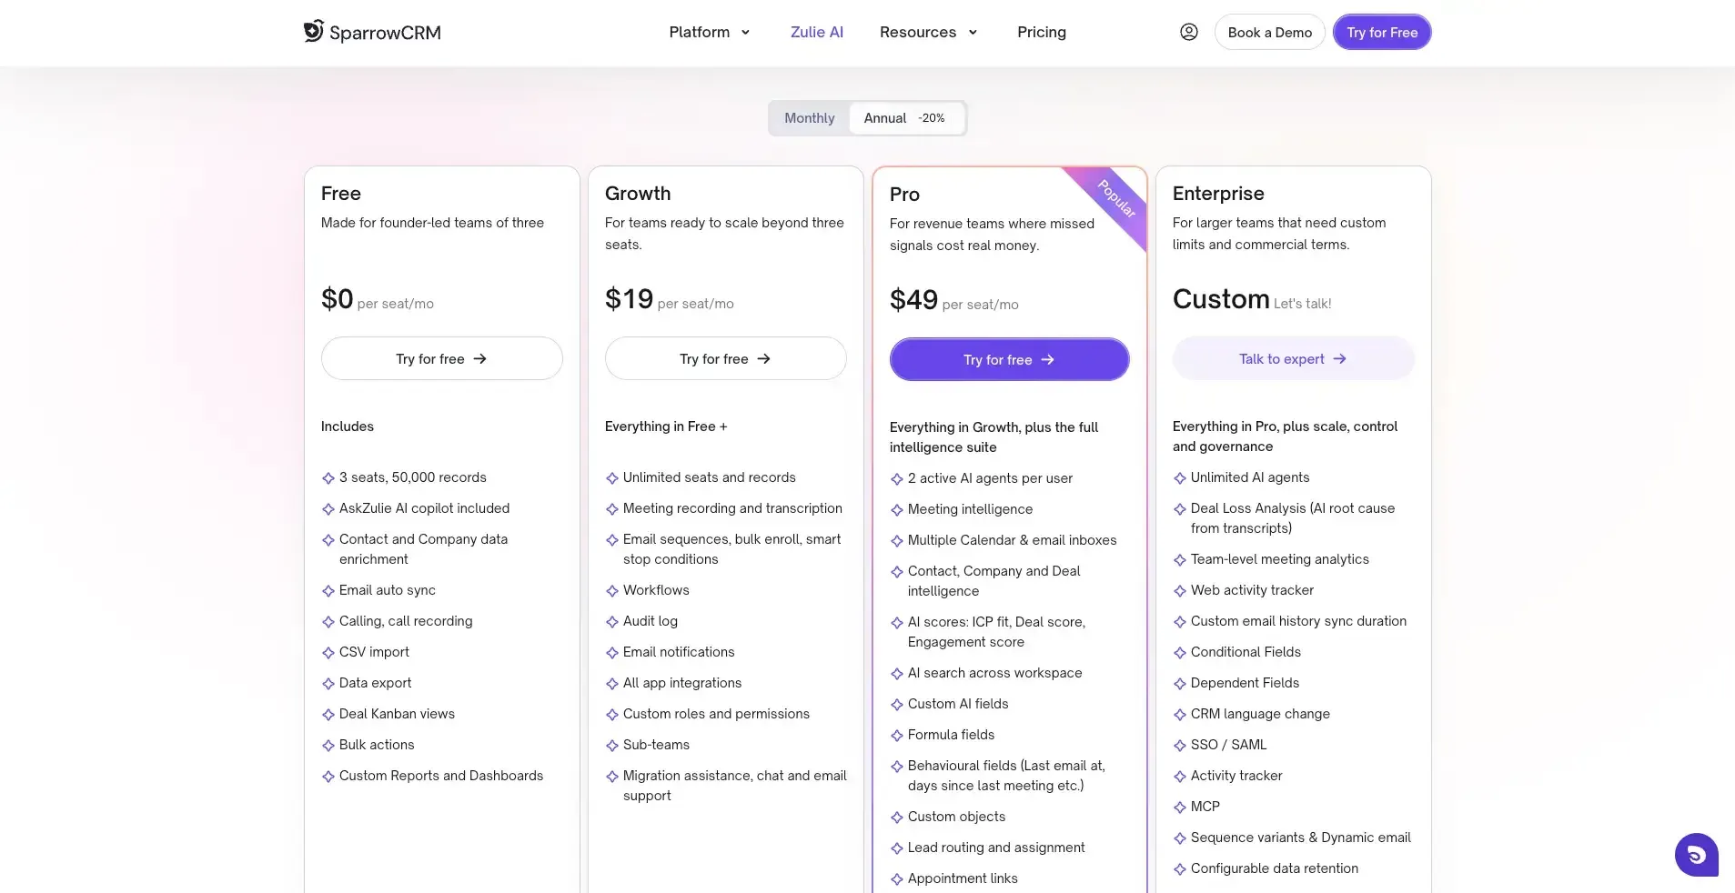Click diamond icon beside Formula fields

[897, 736]
